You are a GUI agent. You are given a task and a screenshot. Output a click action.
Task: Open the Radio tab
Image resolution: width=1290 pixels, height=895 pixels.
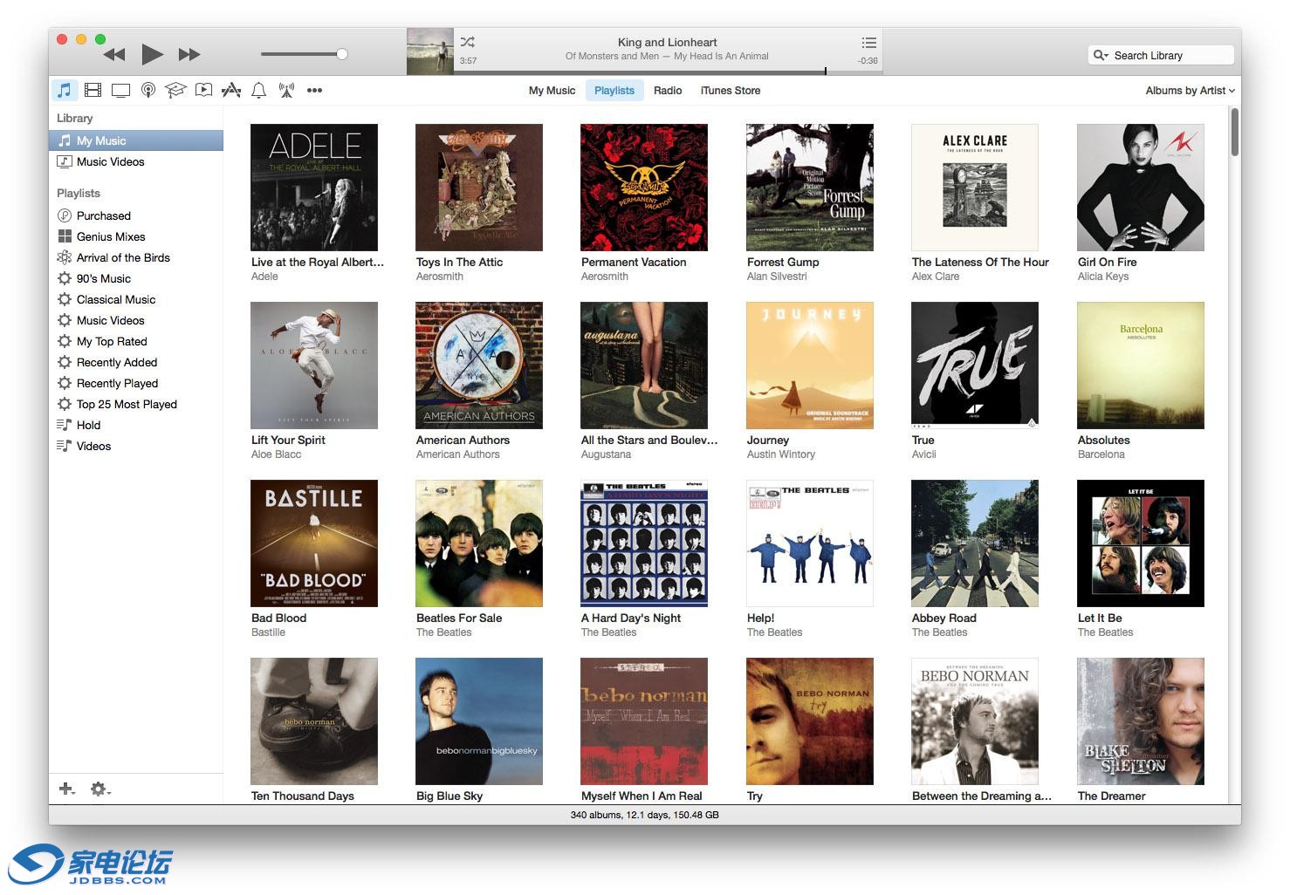pyautogui.click(x=668, y=90)
